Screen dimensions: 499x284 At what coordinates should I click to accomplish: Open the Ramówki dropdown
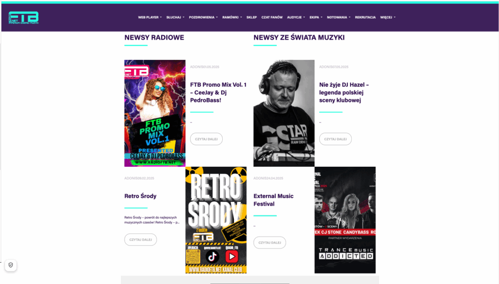click(232, 18)
